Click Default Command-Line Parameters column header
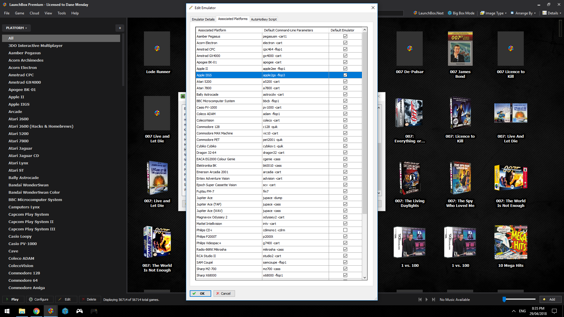 (x=295, y=30)
